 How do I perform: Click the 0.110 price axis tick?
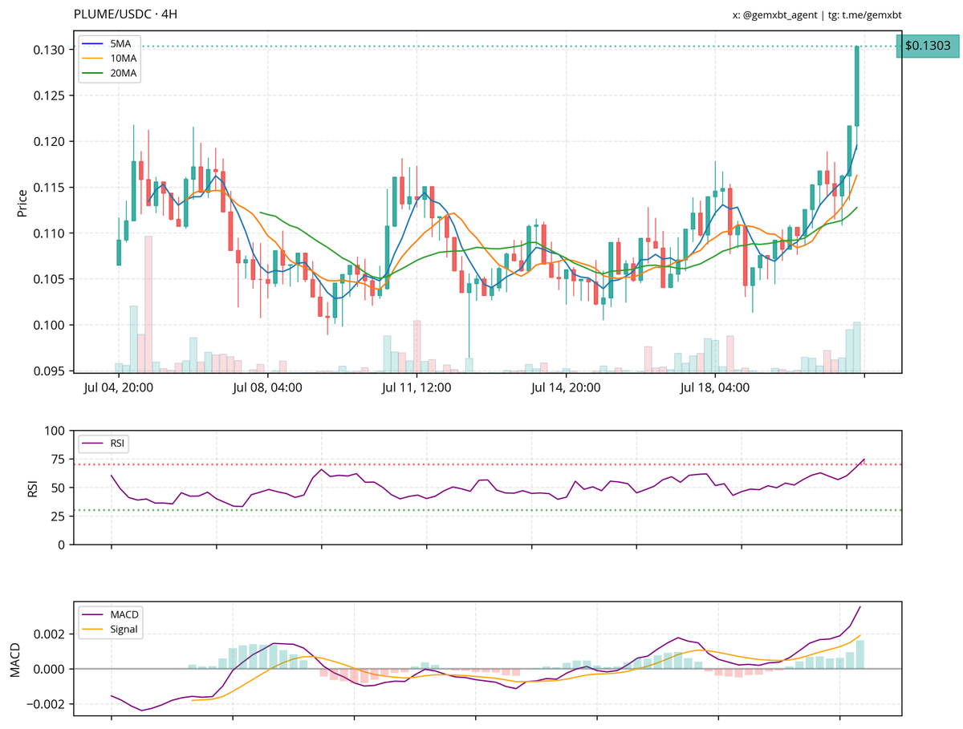pyautogui.click(x=50, y=233)
